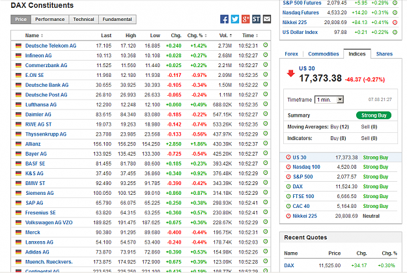
Task: Open DAX link under Recent Quotes
Action: click(x=289, y=265)
